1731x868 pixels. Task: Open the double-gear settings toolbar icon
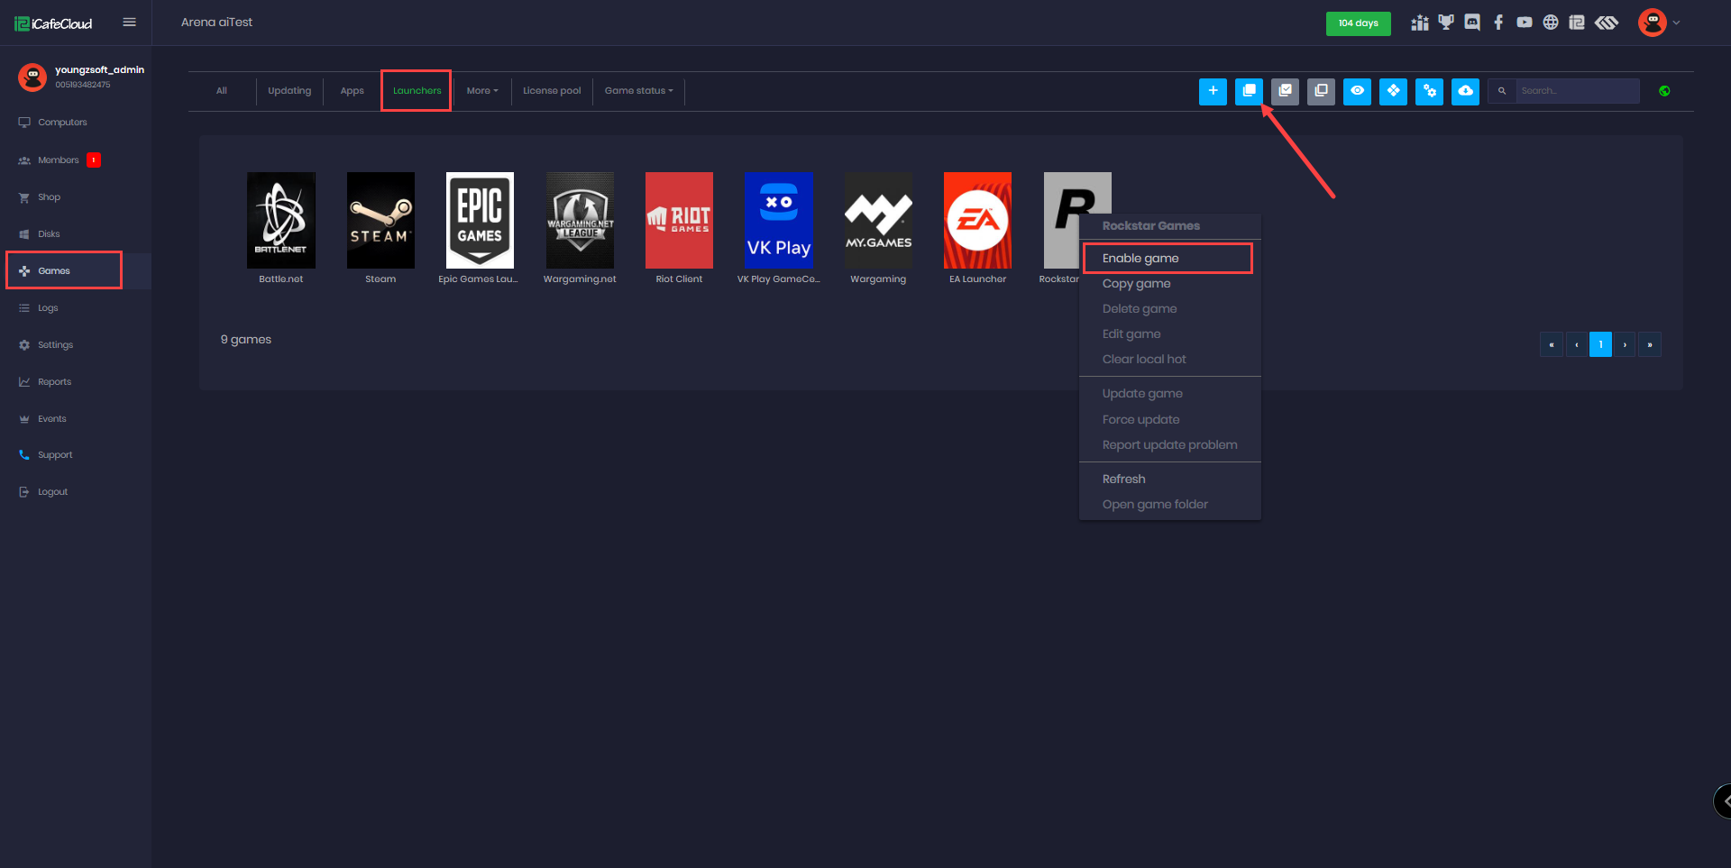[1429, 91]
